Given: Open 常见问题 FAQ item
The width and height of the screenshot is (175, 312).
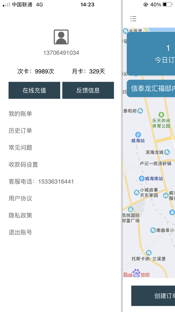Looking at the screenshot, I should tap(20, 148).
